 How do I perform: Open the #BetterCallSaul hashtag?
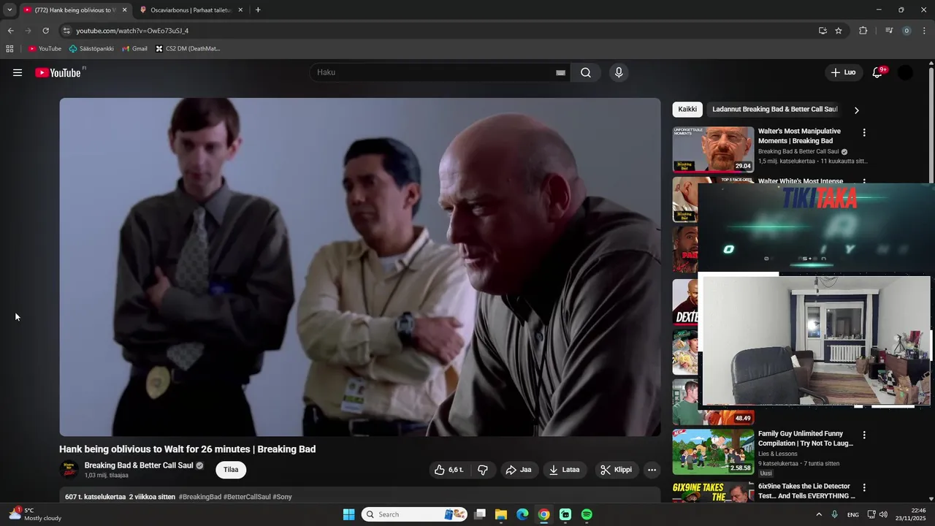click(247, 497)
